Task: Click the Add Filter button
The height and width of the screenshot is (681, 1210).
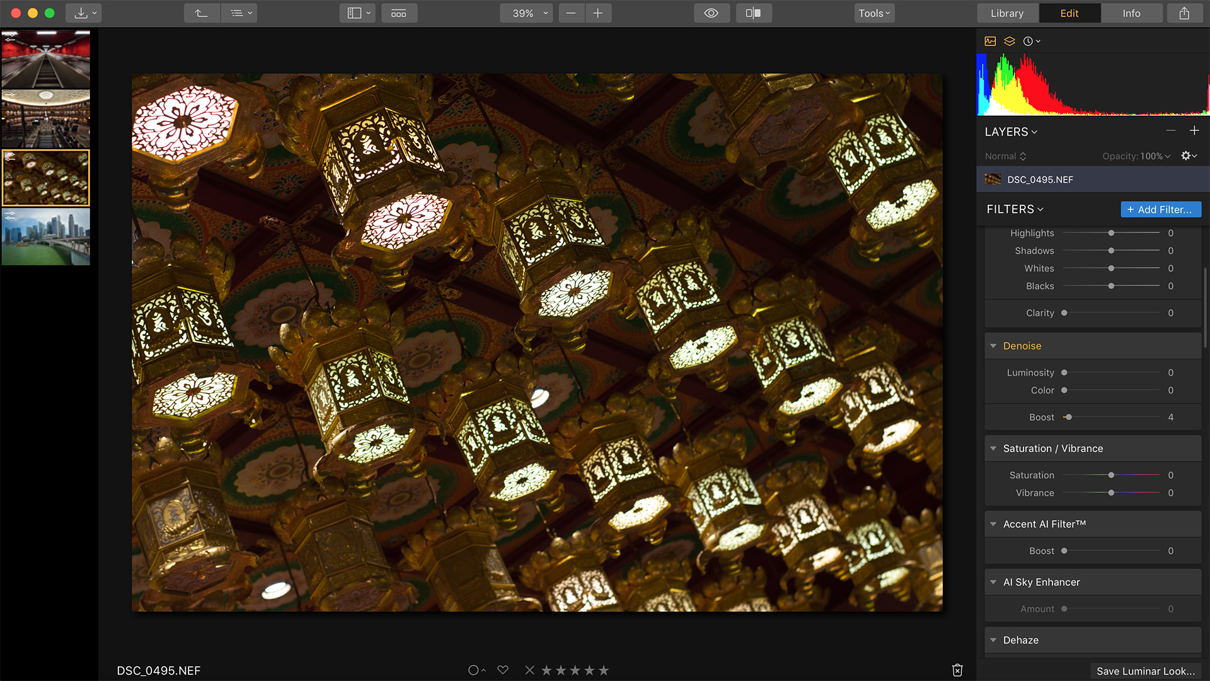Action: click(x=1160, y=209)
